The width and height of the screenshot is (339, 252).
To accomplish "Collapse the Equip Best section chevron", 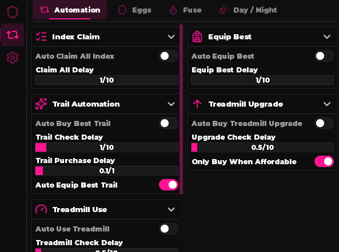I will [327, 37].
